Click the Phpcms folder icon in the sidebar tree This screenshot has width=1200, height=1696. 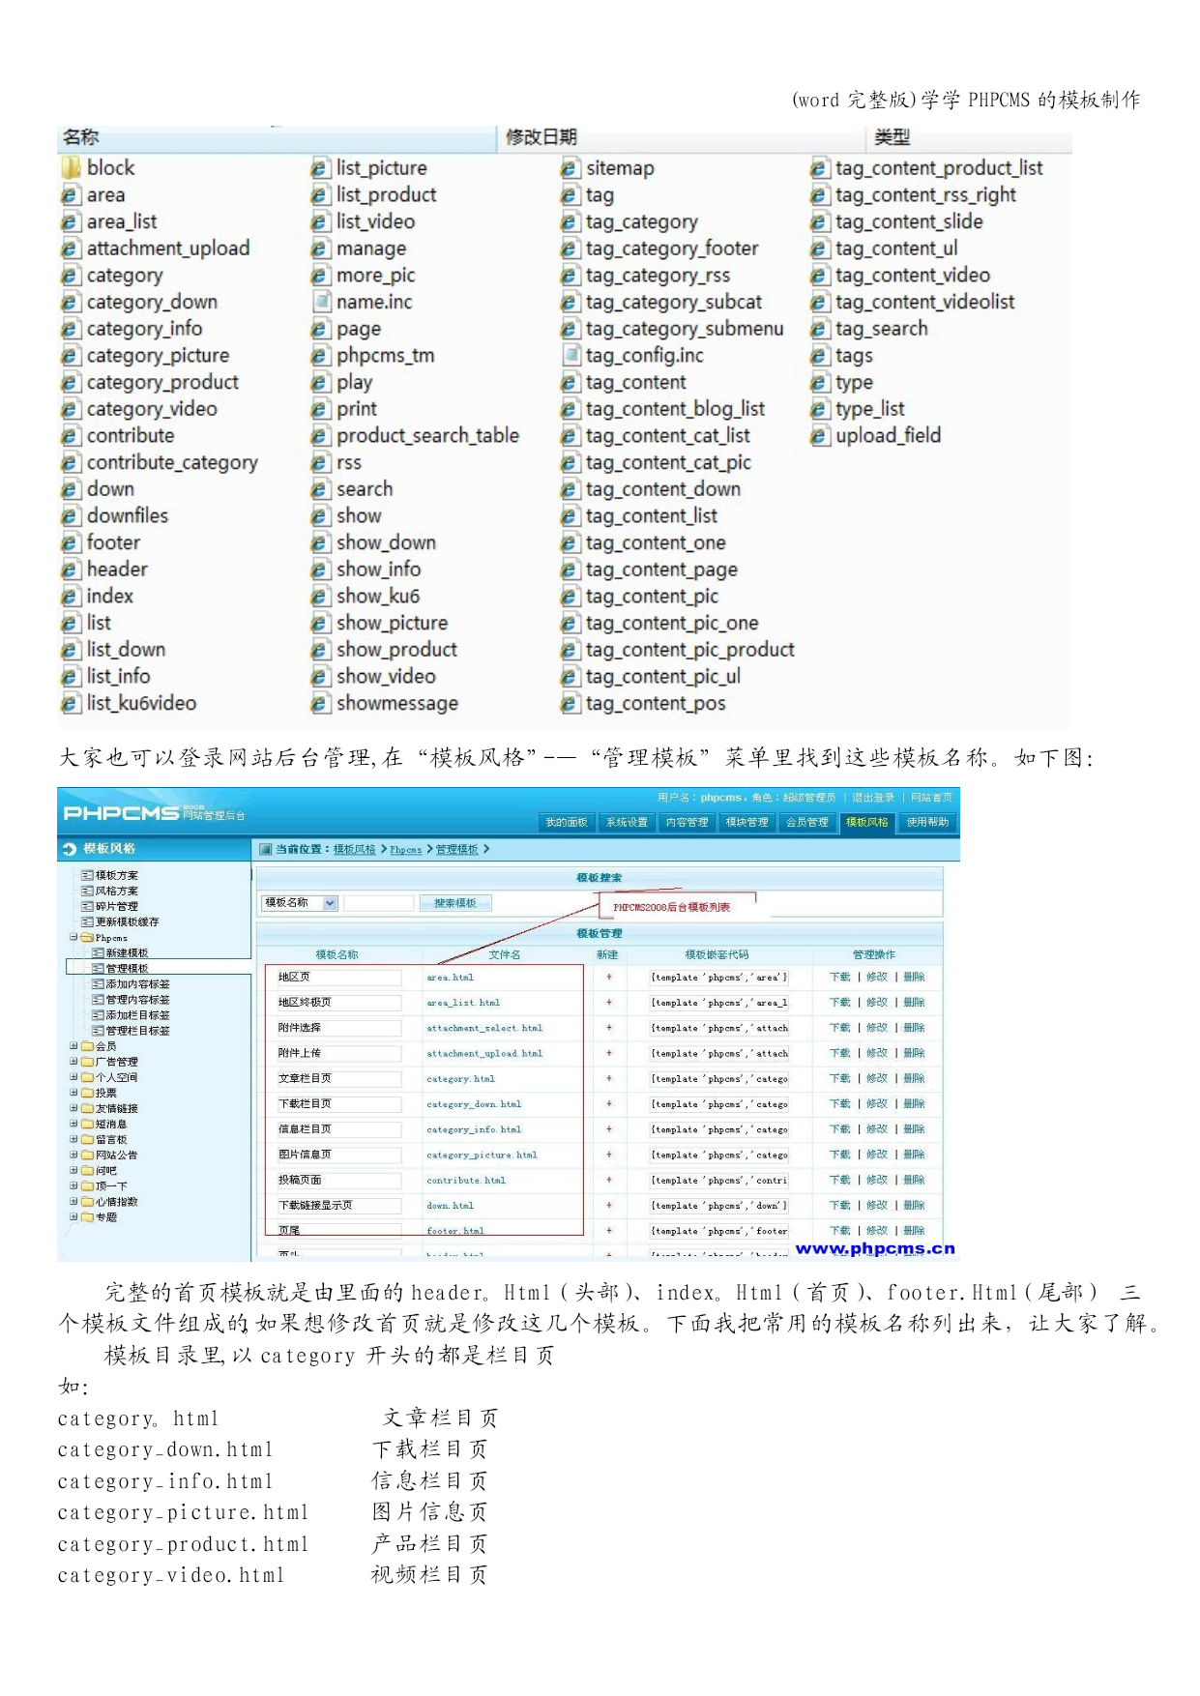click(87, 937)
